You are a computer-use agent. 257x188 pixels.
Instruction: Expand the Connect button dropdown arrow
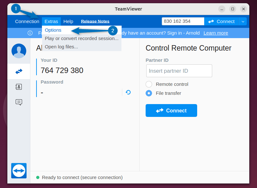(243, 21)
